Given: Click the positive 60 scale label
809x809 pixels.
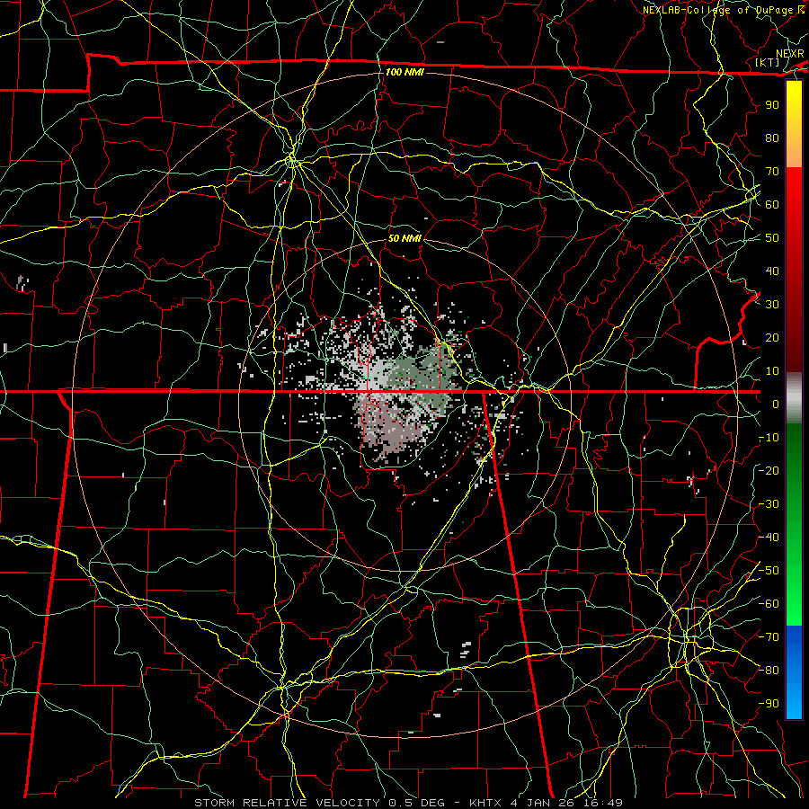Looking at the screenshot, I should [x=772, y=204].
